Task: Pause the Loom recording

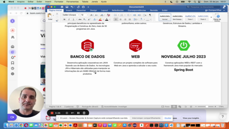Action: point(78,113)
